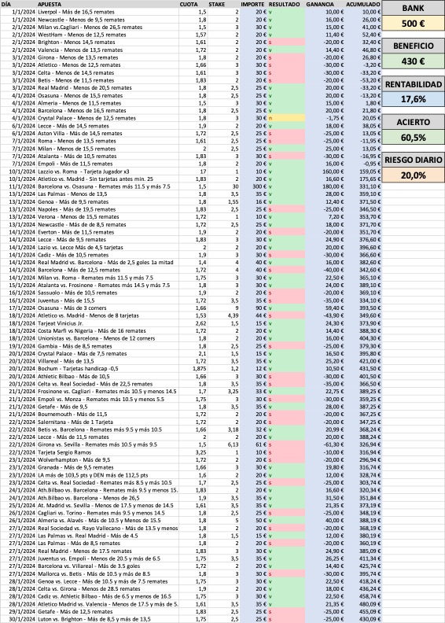Select 'Ath.Bilbao vs. Barcelona - Menos de 26,5' cell
The image size is (445, 623).
pos(108,498)
